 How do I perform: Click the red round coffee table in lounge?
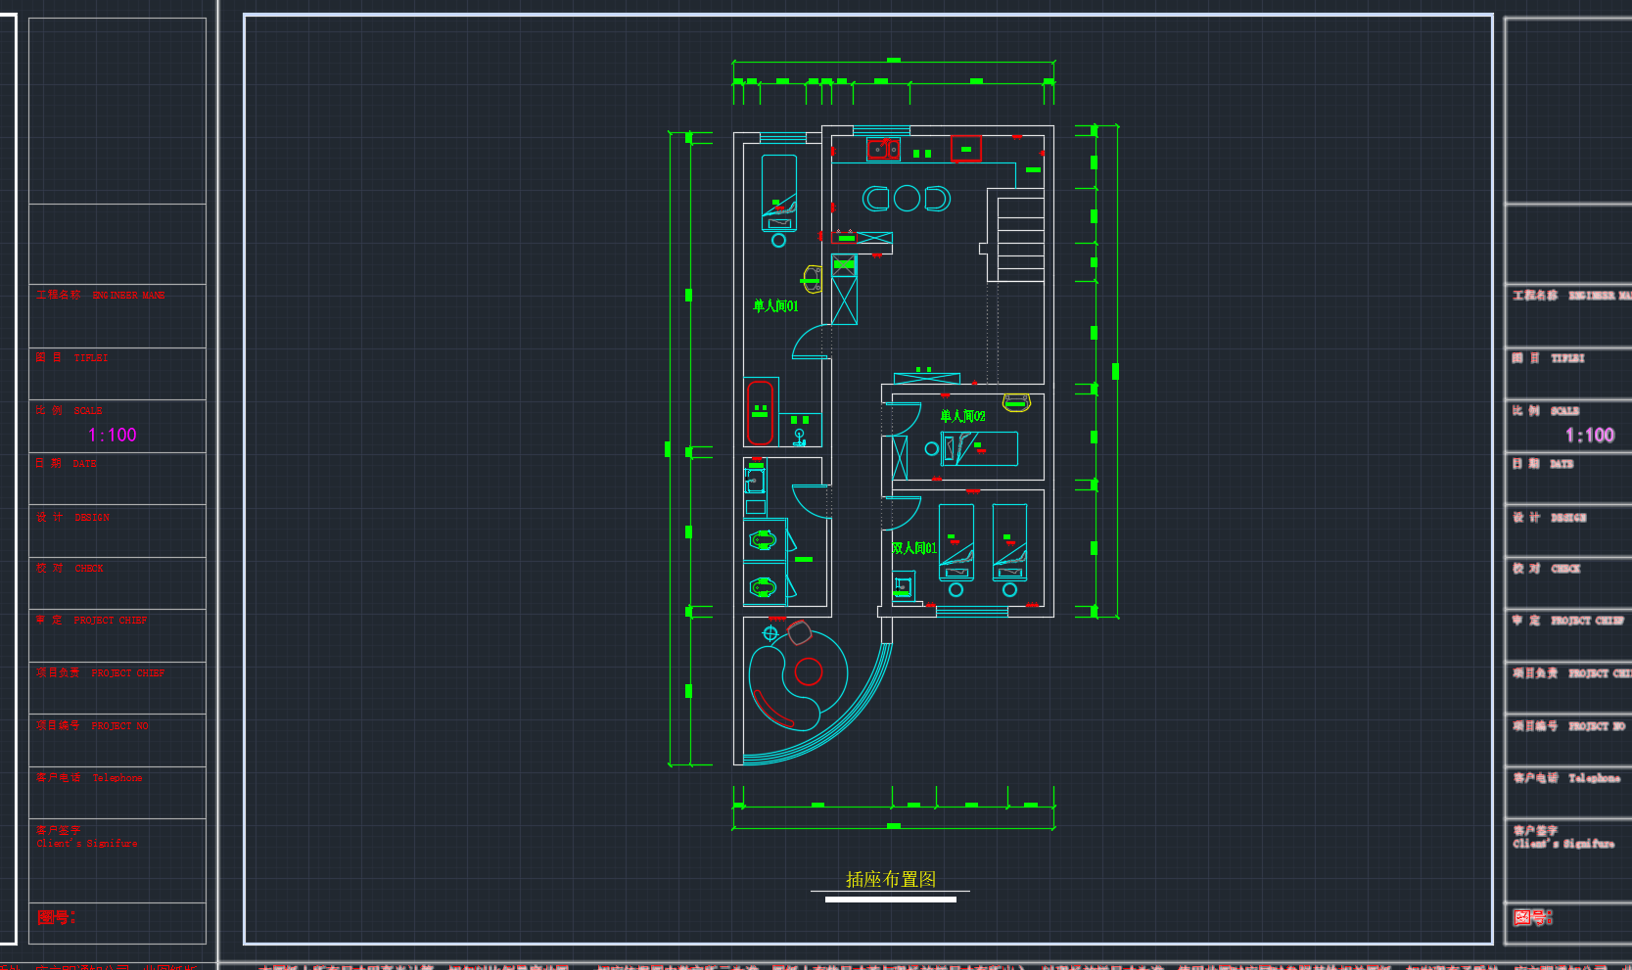pyautogui.click(x=809, y=671)
